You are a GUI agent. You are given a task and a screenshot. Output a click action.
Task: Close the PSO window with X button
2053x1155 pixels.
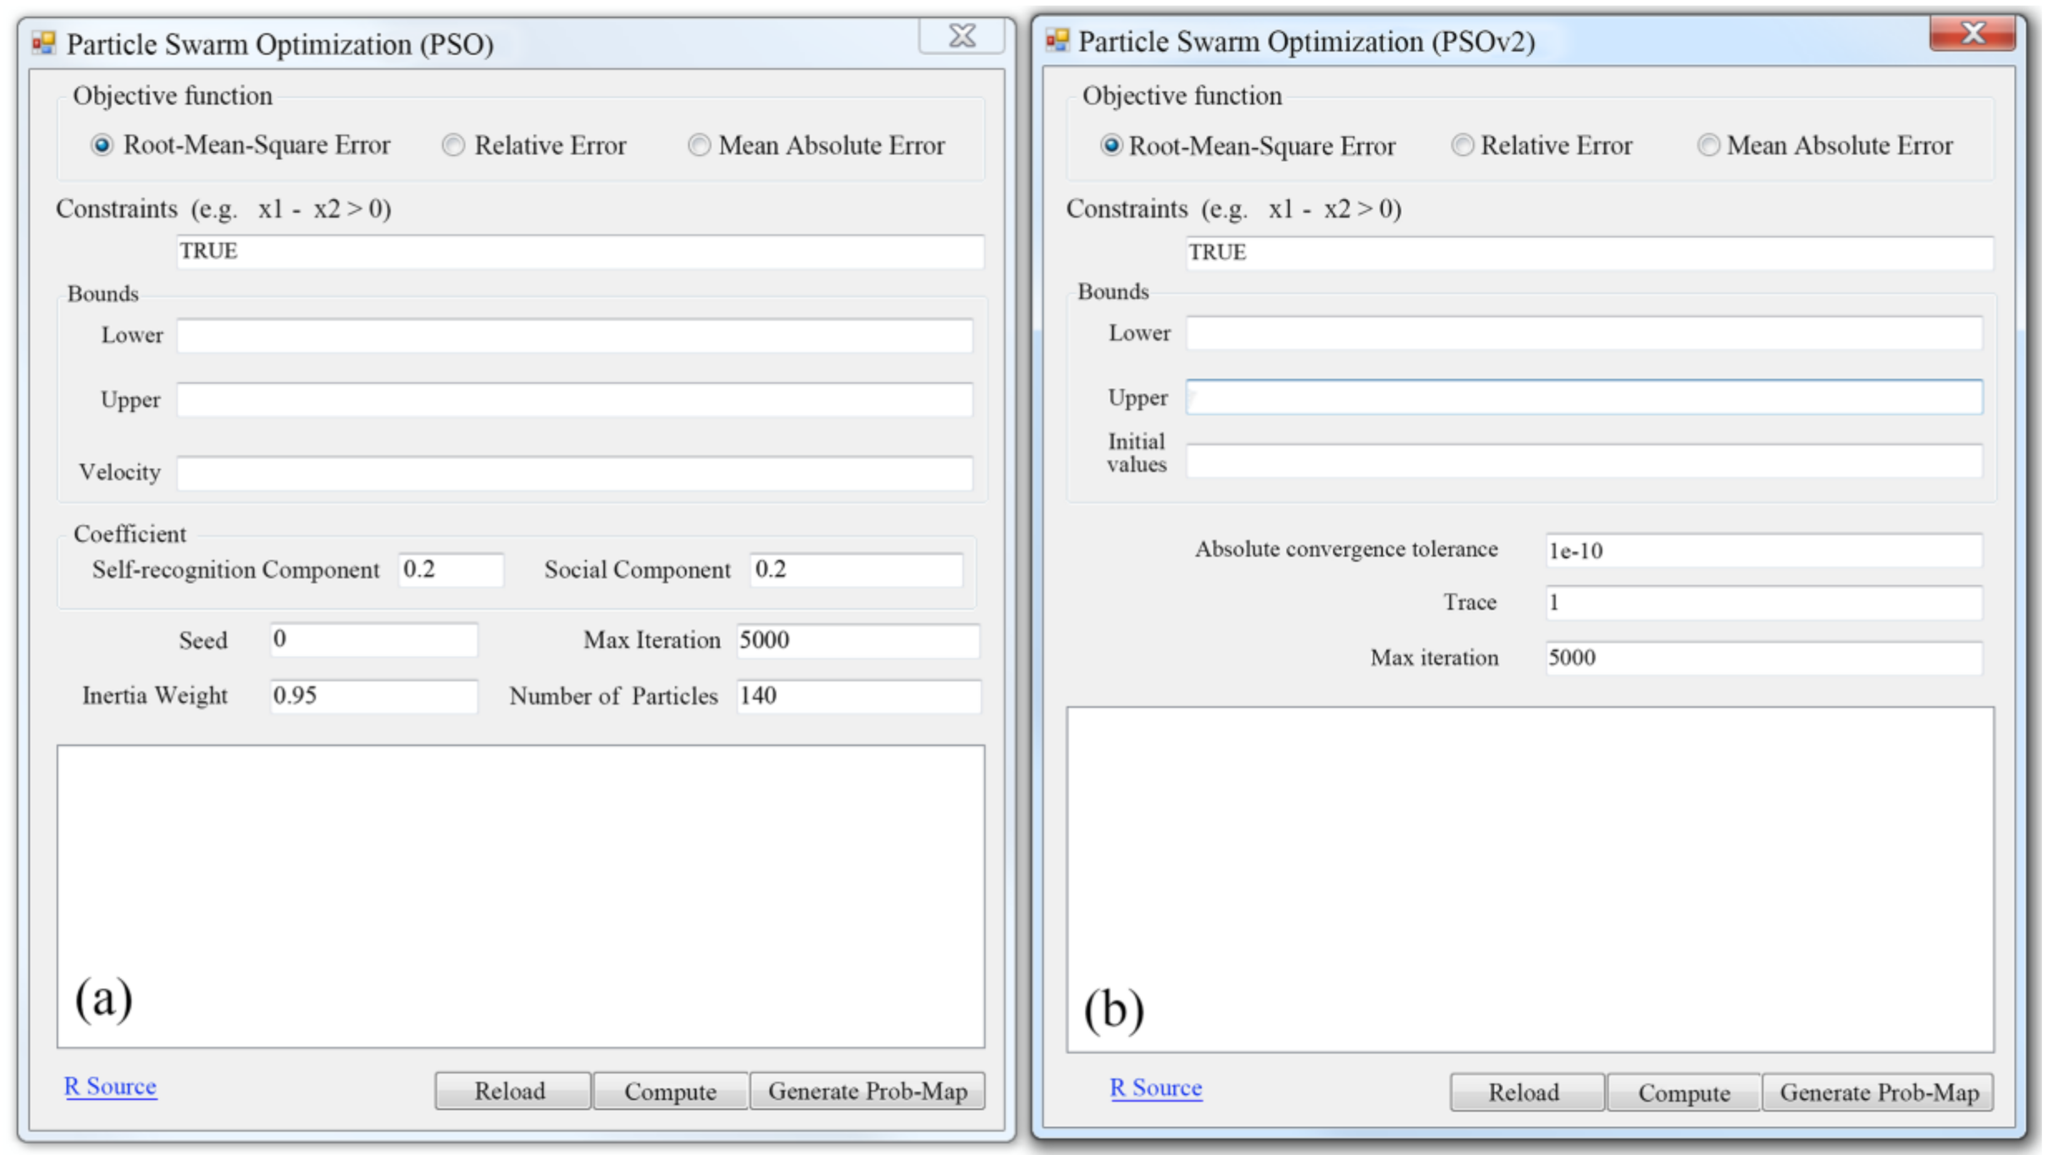pos(961,36)
